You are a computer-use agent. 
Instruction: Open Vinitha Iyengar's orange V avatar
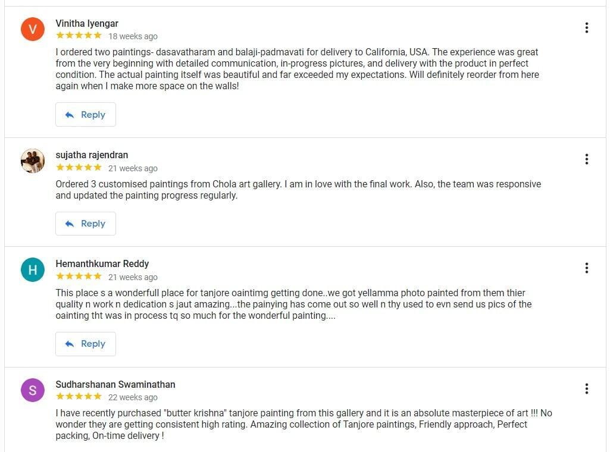[x=33, y=29]
